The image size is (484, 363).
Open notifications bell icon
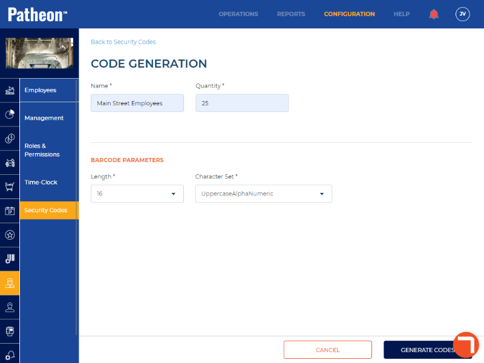pos(434,14)
